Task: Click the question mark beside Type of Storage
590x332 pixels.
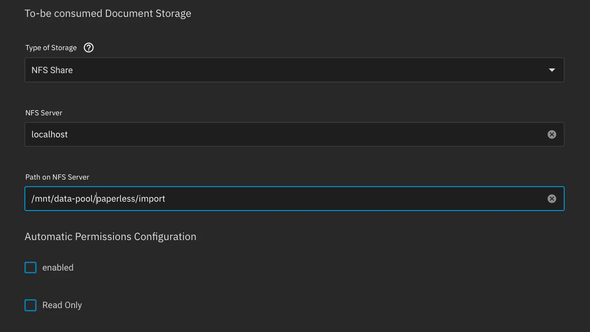Action: click(x=89, y=47)
